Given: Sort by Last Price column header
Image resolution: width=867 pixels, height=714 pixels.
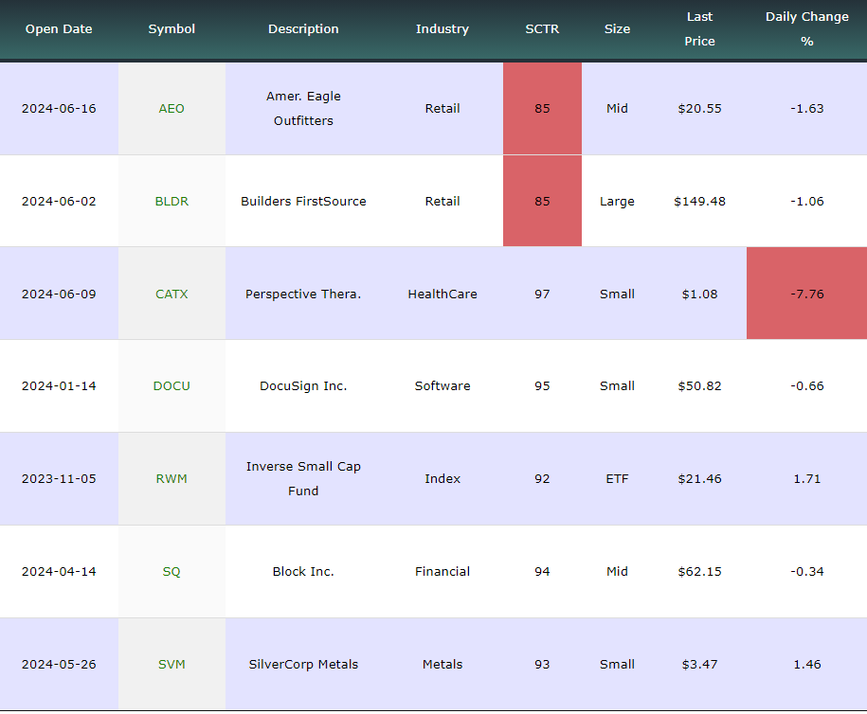Looking at the screenshot, I should (699, 28).
